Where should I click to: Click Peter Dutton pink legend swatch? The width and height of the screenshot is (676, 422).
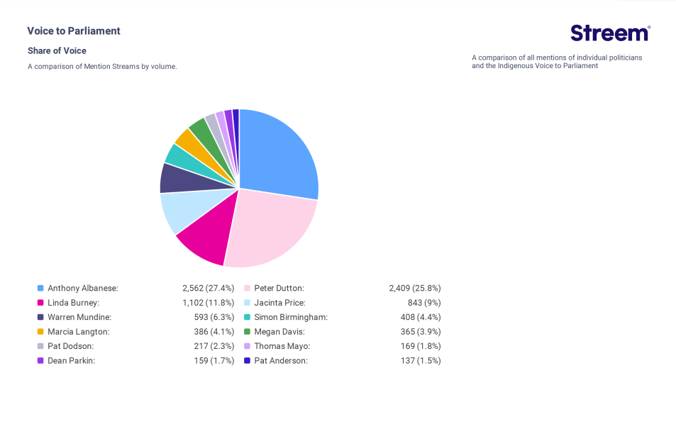coord(247,288)
